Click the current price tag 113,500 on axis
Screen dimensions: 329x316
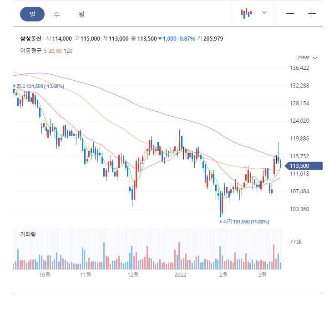[304, 166]
